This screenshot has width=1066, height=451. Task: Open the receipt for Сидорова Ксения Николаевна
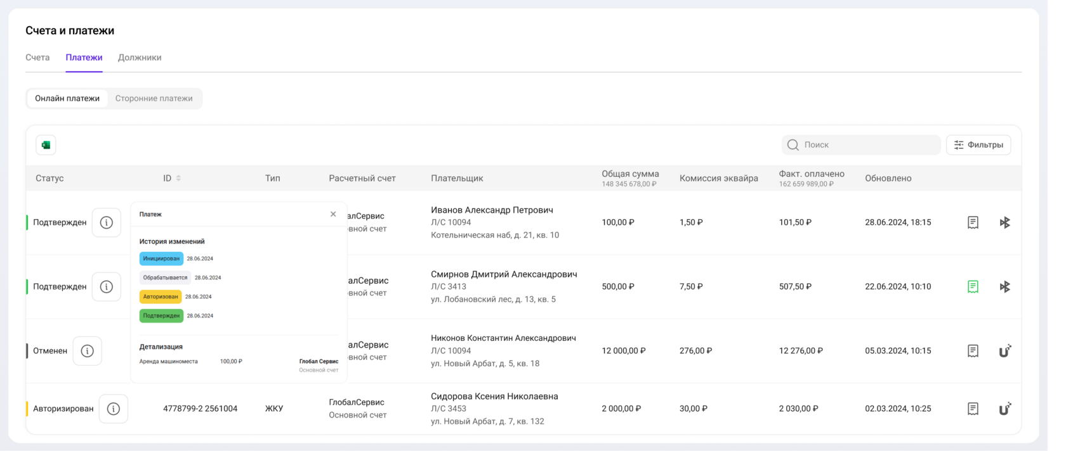point(973,409)
